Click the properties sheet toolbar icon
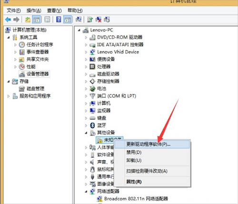The height and width of the screenshot is (204, 238). coord(47,20)
